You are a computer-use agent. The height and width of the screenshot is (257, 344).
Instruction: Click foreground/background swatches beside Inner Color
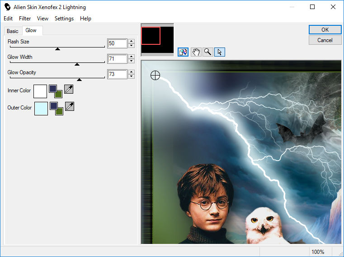[56, 91]
